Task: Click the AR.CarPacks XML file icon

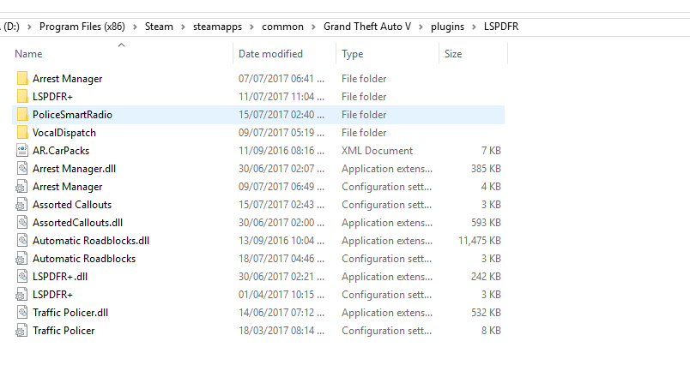Action: (x=22, y=150)
